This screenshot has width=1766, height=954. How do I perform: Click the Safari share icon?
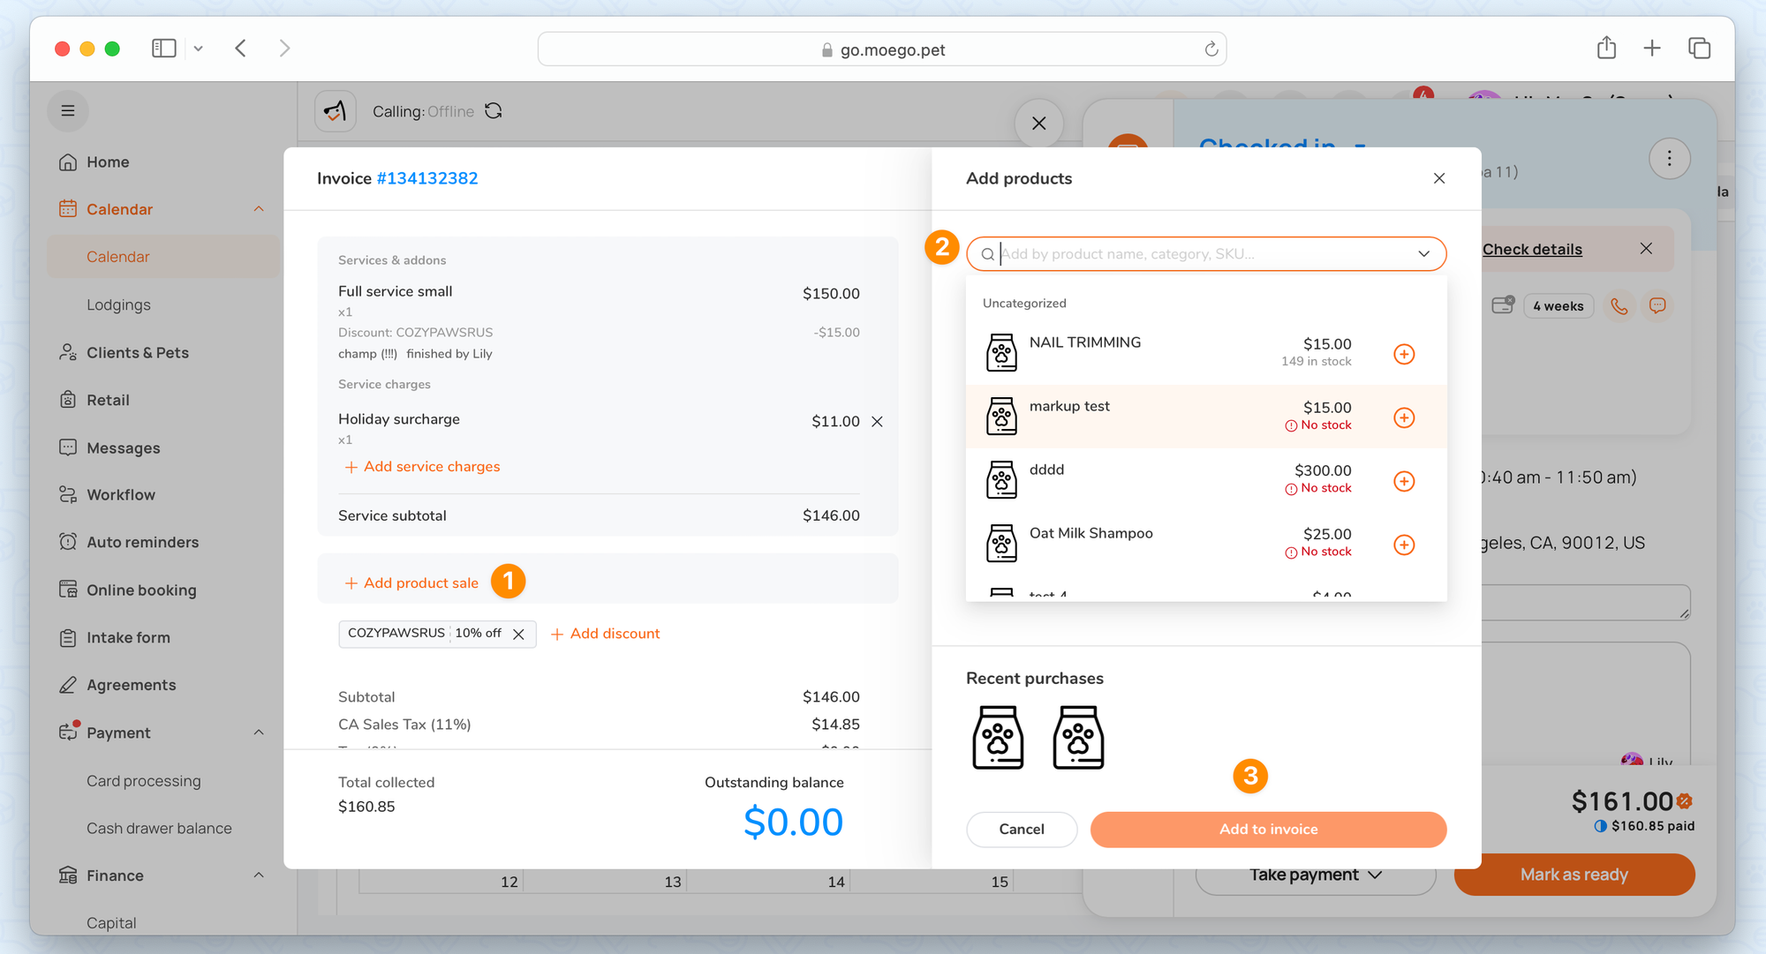[x=1606, y=49]
